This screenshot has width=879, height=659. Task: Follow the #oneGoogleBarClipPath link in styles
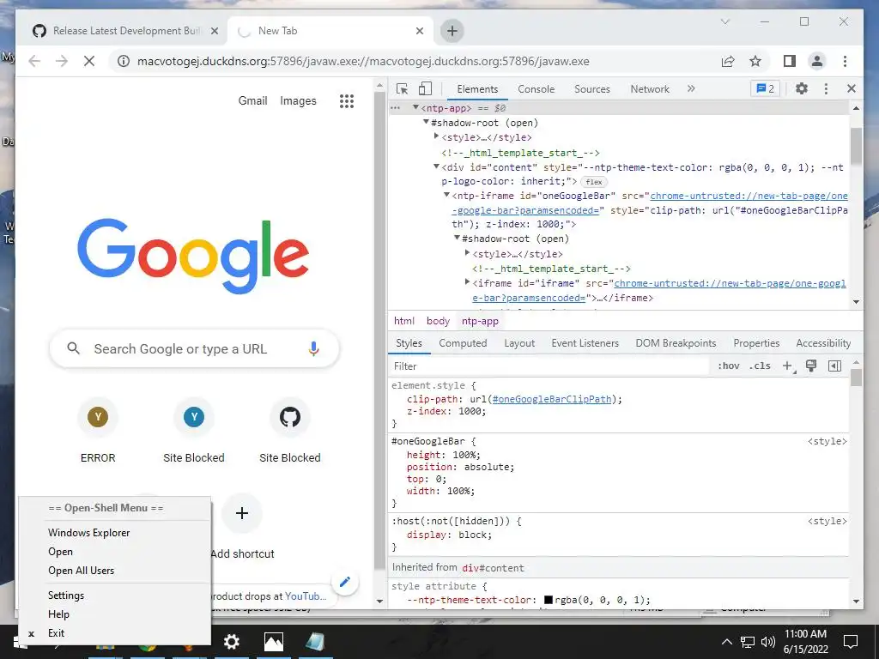point(552,399)
